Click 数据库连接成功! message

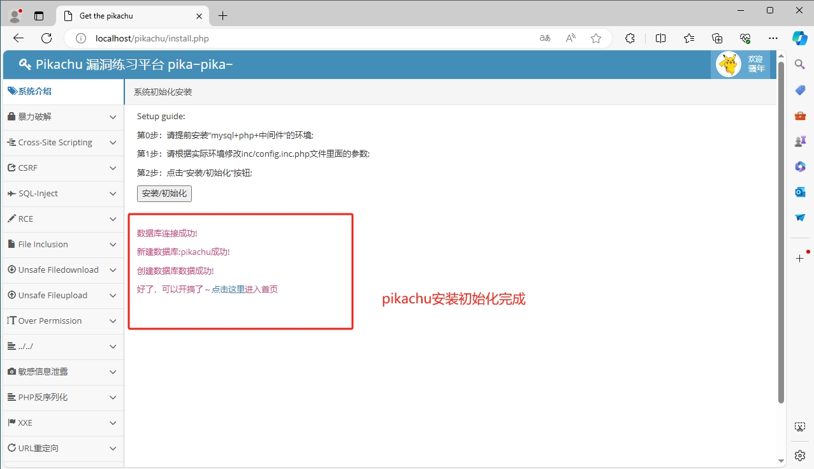(167, 234)
